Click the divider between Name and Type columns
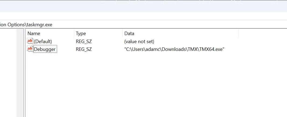The image size is (287, 117). 74,33
